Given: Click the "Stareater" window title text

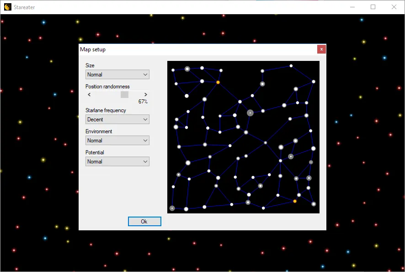Looking at the screenshot, I should (24, 7).
